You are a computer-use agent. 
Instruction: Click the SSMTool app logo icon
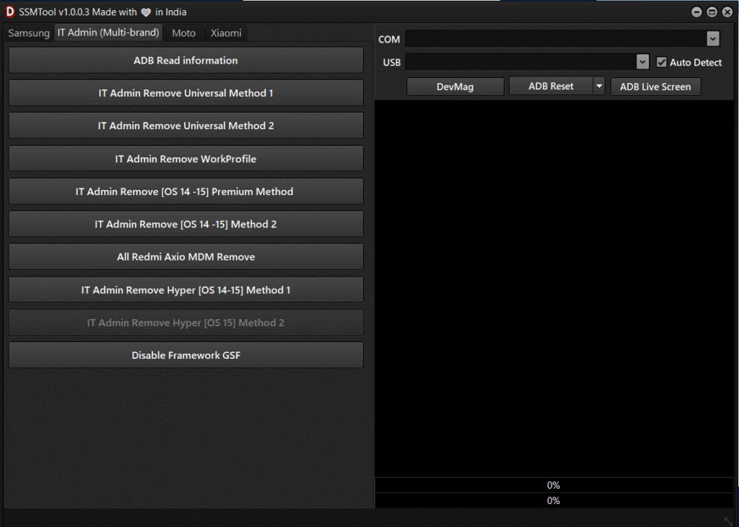[x=10, y=12]
